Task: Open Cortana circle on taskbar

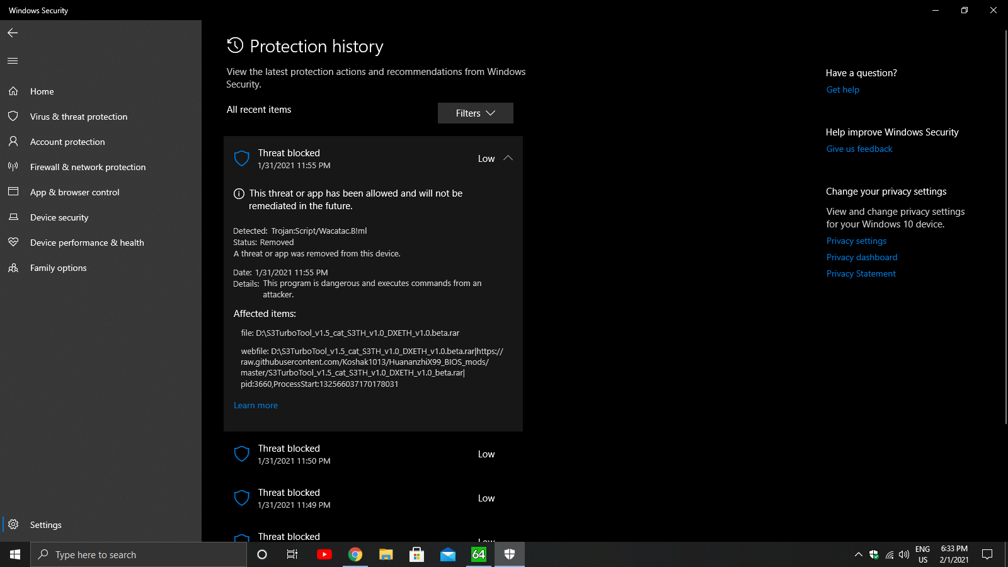Action: [262, 554]
